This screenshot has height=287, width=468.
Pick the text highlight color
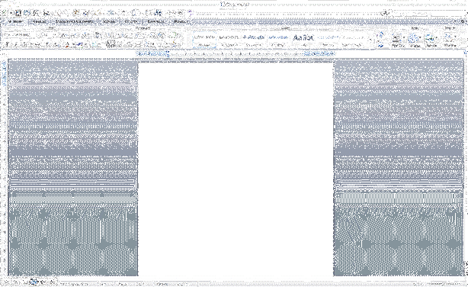point(79,45)
